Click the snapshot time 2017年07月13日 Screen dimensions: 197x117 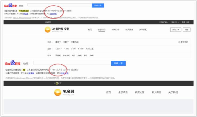(x=54, y=11)
